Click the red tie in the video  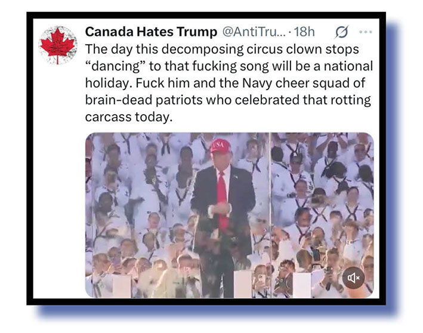[222, 191]
